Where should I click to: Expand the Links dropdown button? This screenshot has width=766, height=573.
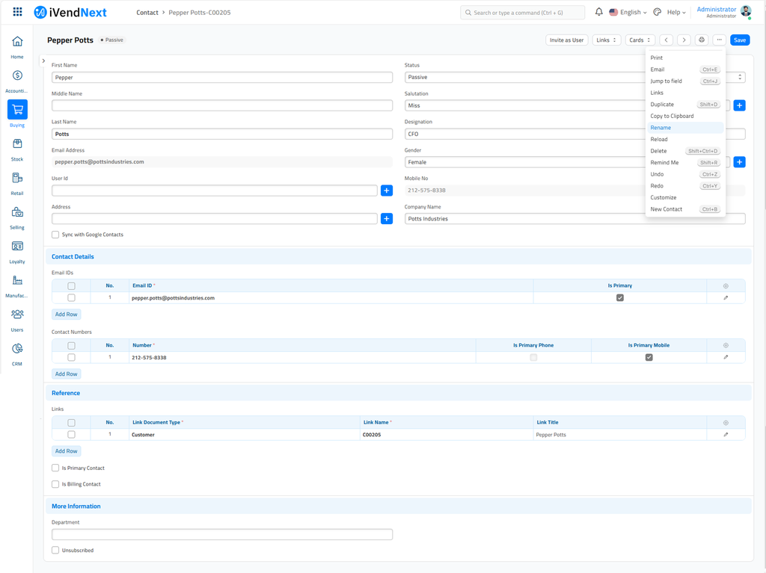pos(606,40)
